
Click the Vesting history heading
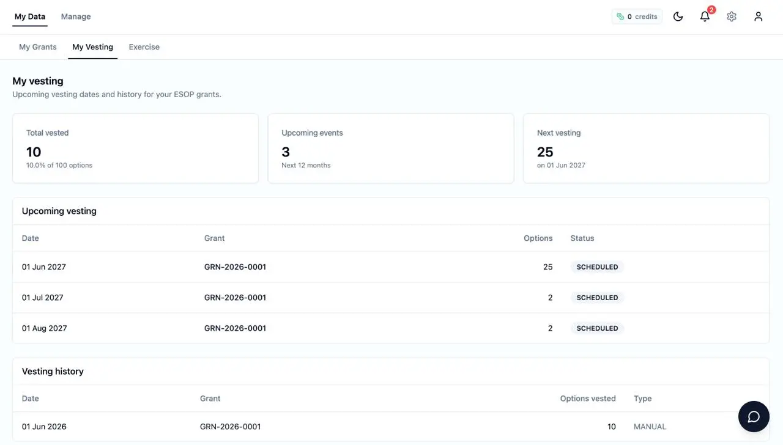53,371
